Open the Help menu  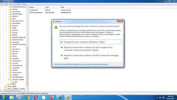[x=24, y=4]
